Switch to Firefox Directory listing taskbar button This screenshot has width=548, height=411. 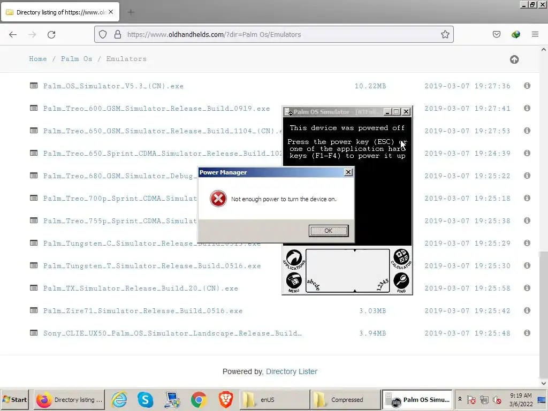[69, 399]
